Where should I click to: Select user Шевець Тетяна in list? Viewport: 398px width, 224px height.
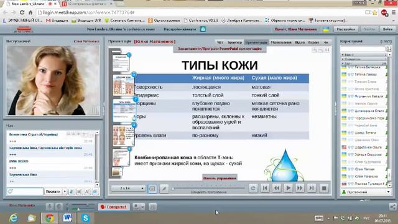click(364, 133)
